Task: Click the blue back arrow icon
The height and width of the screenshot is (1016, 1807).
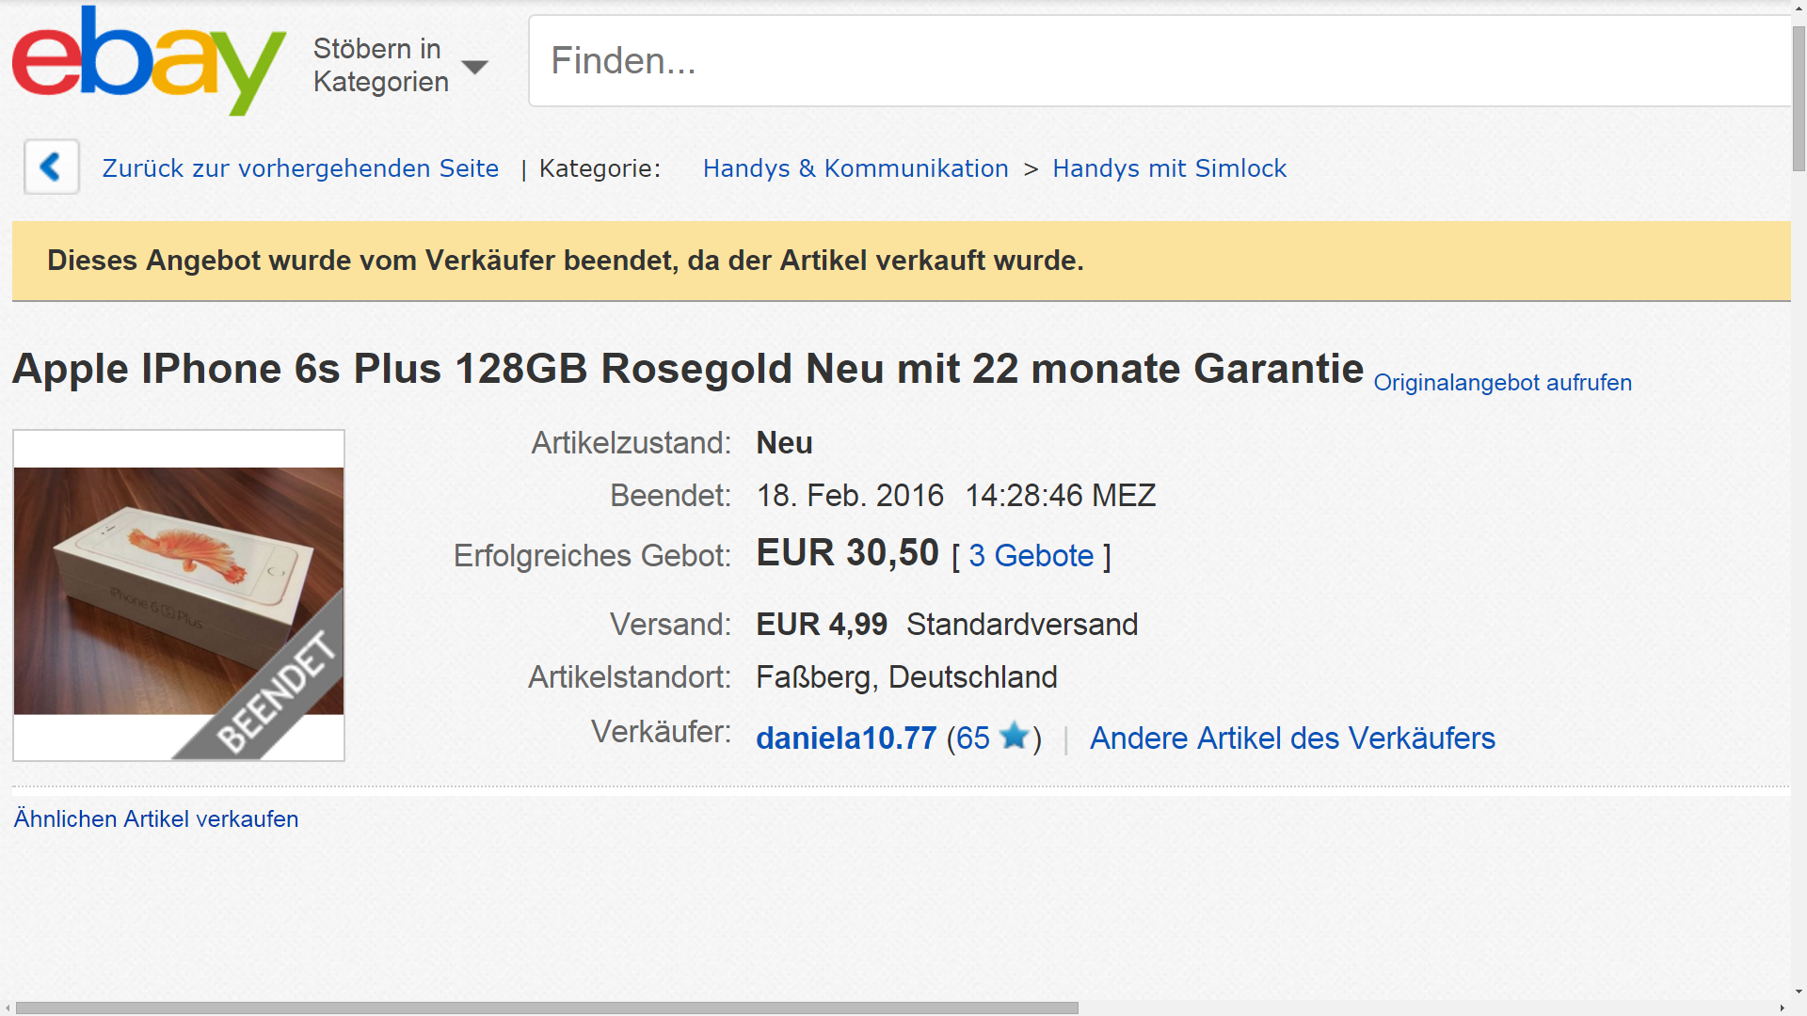Action: pyautogui.click(x=51, y=167)
